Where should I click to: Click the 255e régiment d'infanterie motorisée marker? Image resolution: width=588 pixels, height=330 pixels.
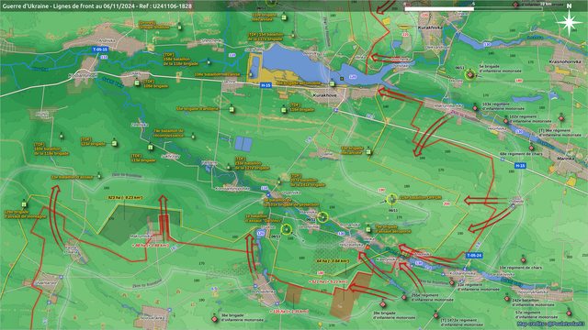click(x=404, y=297)
